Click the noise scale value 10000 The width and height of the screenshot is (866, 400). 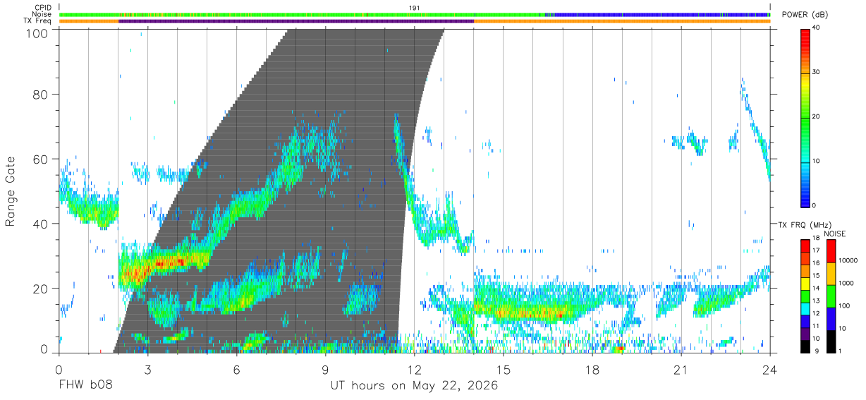848,260
